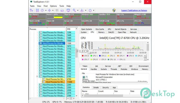Click the CPU 0 red legend swatch

83,56
